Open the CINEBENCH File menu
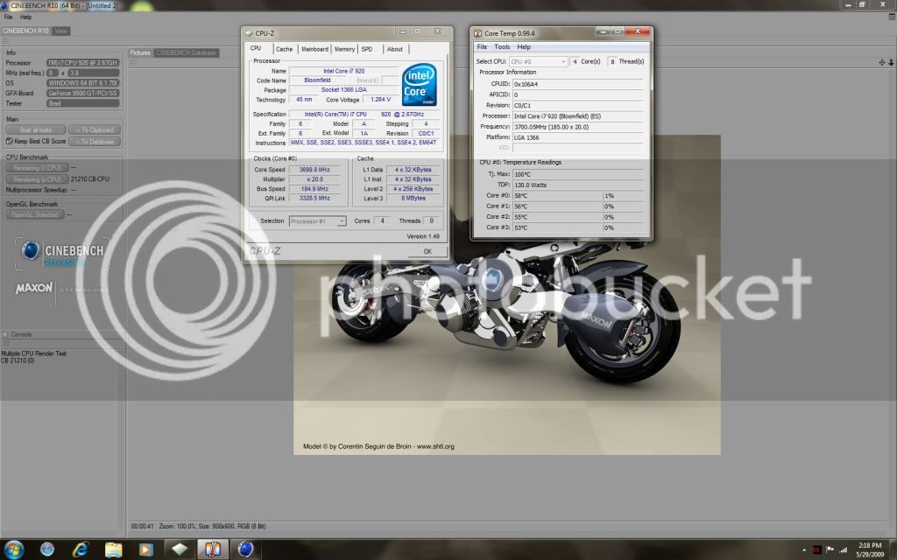This screenshot has height=560, width=897. coord(8,17)
